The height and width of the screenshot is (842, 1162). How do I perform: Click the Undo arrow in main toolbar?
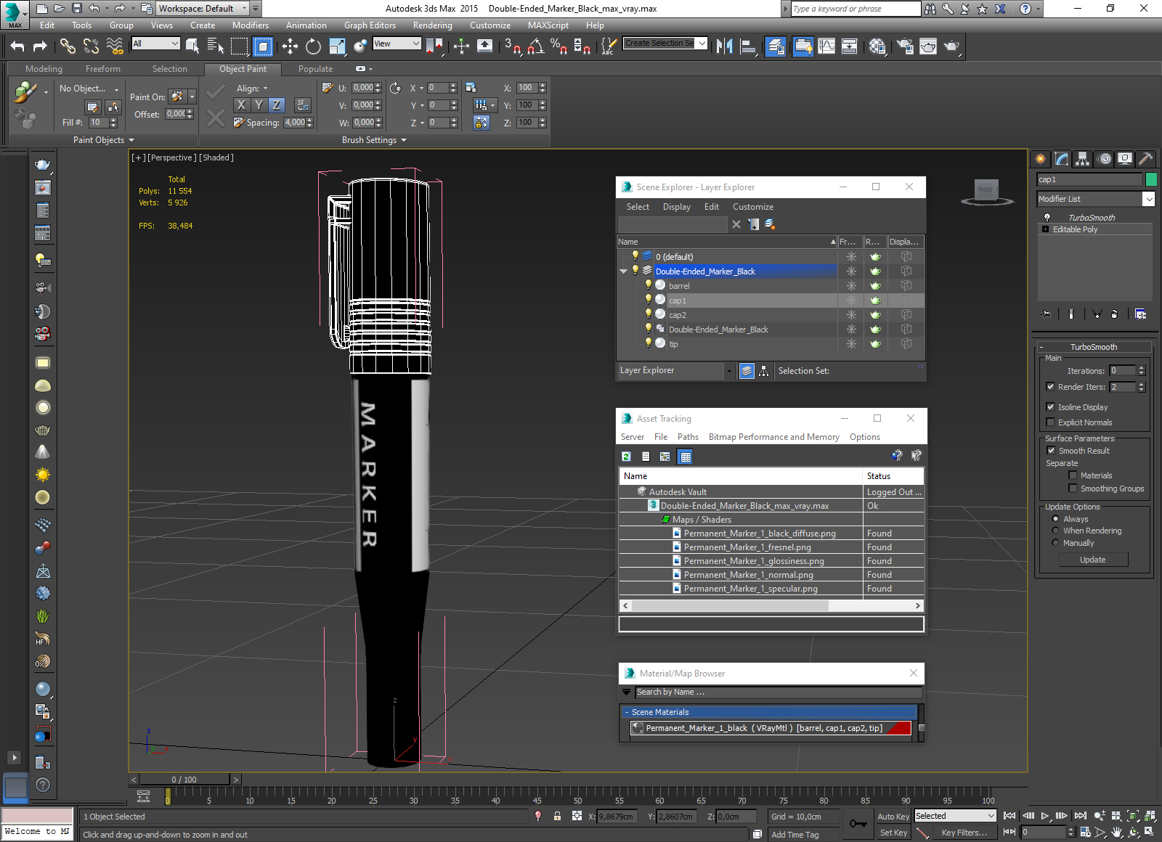(x=17, y=46)
